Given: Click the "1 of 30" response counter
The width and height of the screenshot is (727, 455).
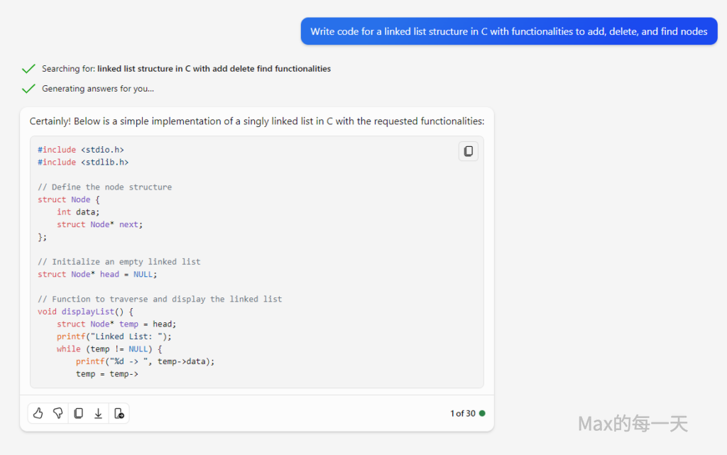Looking at the screenshot, I should tap(462, 413).
